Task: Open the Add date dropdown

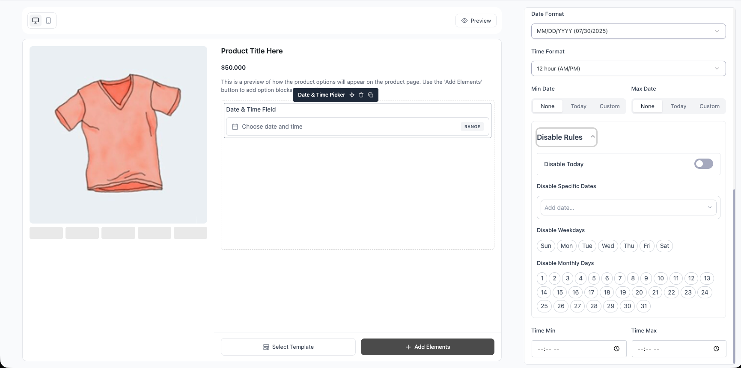Action: [x=628, y=208]
